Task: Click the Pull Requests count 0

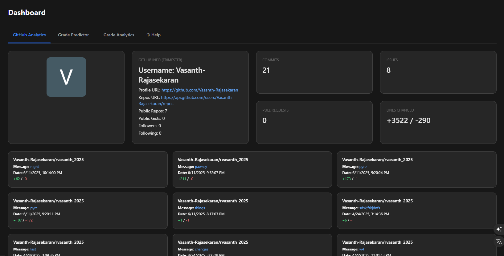Action: (x=264, y=120)
